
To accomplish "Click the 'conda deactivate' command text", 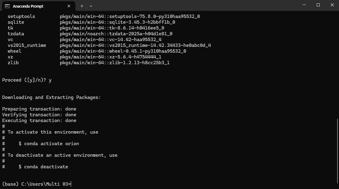I will [46, 167].
